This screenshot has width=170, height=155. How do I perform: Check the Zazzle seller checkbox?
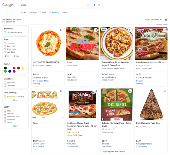(5, 122)
